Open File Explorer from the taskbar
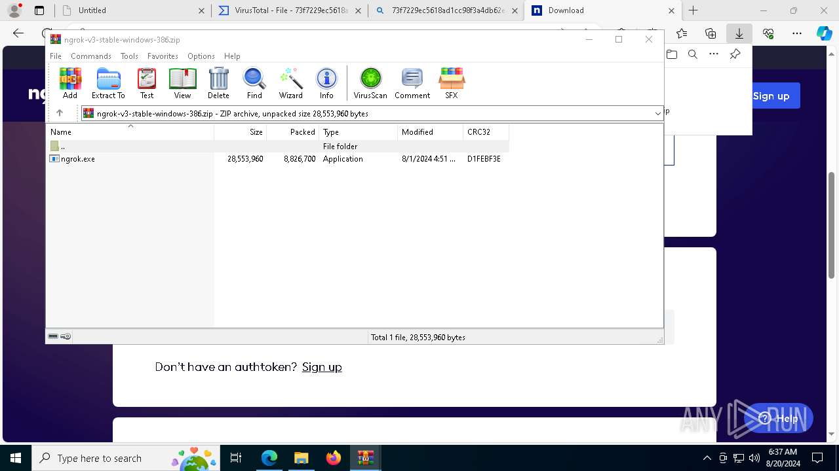This screenshot has height=471, width=839. coord(302,458)
